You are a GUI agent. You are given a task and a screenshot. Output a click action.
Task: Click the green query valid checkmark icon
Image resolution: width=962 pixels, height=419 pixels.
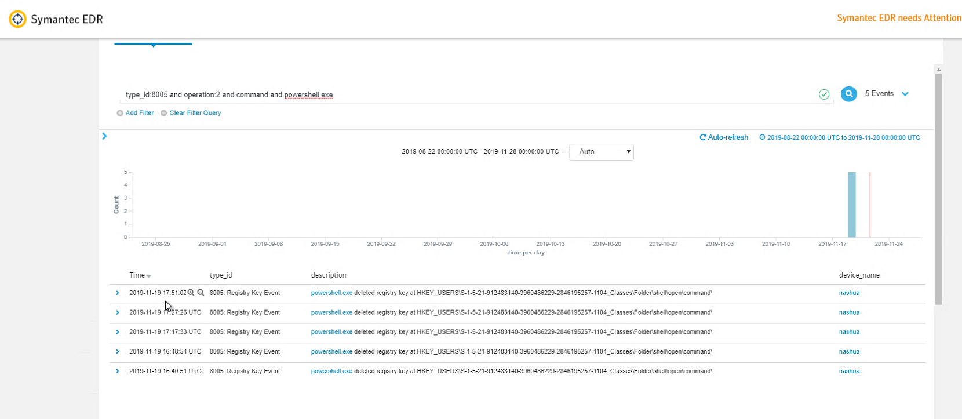[824, 94]
